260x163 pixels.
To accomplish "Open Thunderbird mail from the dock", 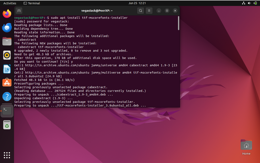I will 7,28.
